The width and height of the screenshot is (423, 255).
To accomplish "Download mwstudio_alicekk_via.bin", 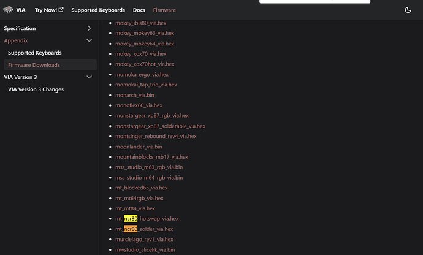I will pos(145,250).
